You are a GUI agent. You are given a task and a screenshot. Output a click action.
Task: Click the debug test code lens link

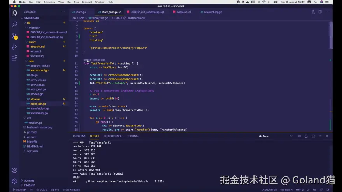point(99,60)
